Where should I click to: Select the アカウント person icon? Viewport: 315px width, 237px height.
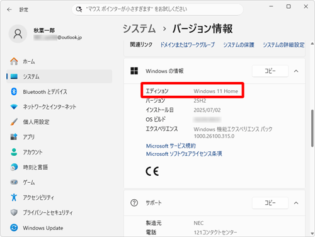tap(14, 152)
